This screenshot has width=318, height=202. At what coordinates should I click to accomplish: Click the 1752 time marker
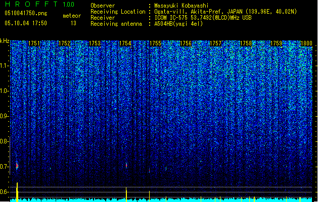click(64, 43)
